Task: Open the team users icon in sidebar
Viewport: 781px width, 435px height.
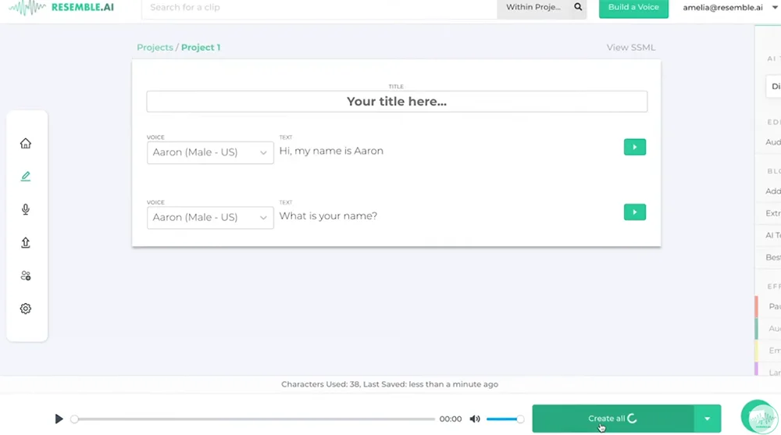Action: pyautogui.click(x=26, y=276)
